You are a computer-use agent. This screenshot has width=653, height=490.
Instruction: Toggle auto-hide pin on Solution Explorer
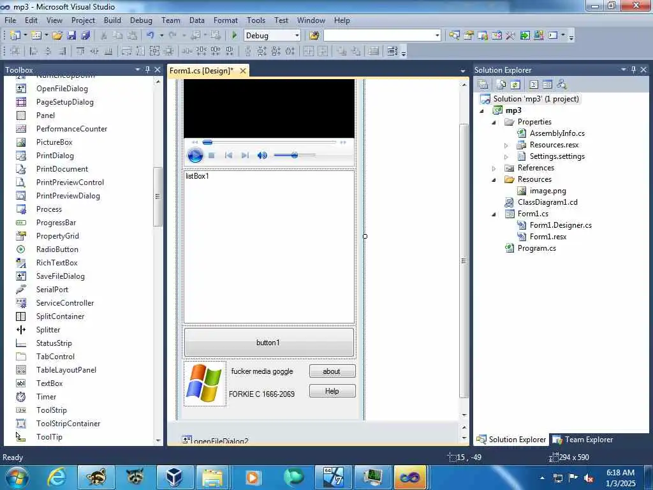[x=633, y=70]
